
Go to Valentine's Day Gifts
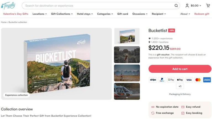16,14
